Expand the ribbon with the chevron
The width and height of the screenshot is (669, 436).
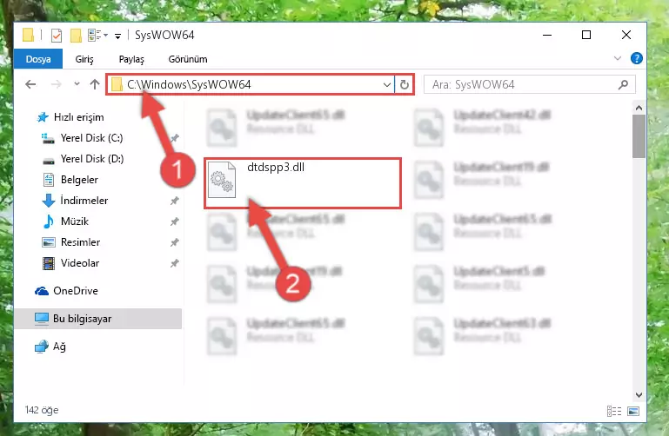[x=618, y=58]
